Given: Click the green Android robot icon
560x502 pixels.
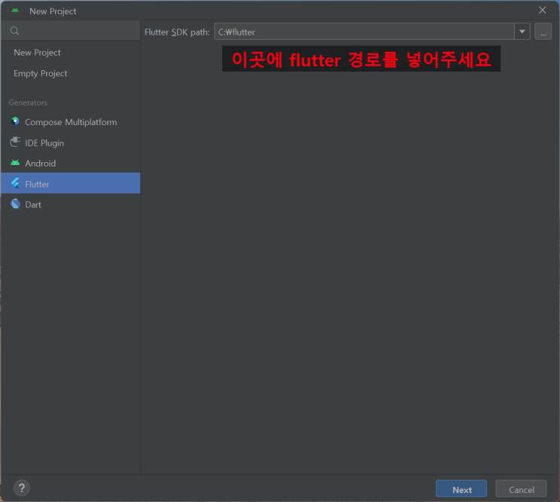Looking at the screenshot, I should pyautogui.click(x=15, y=163).
